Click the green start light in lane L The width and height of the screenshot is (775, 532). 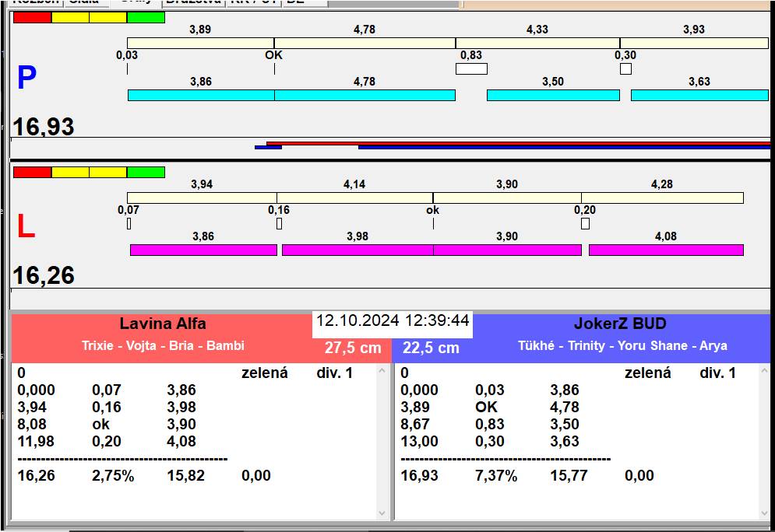[x=146, y=172]
